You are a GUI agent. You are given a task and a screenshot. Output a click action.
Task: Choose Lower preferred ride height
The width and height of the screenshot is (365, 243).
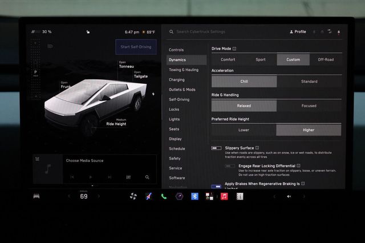tap(244, 130)
